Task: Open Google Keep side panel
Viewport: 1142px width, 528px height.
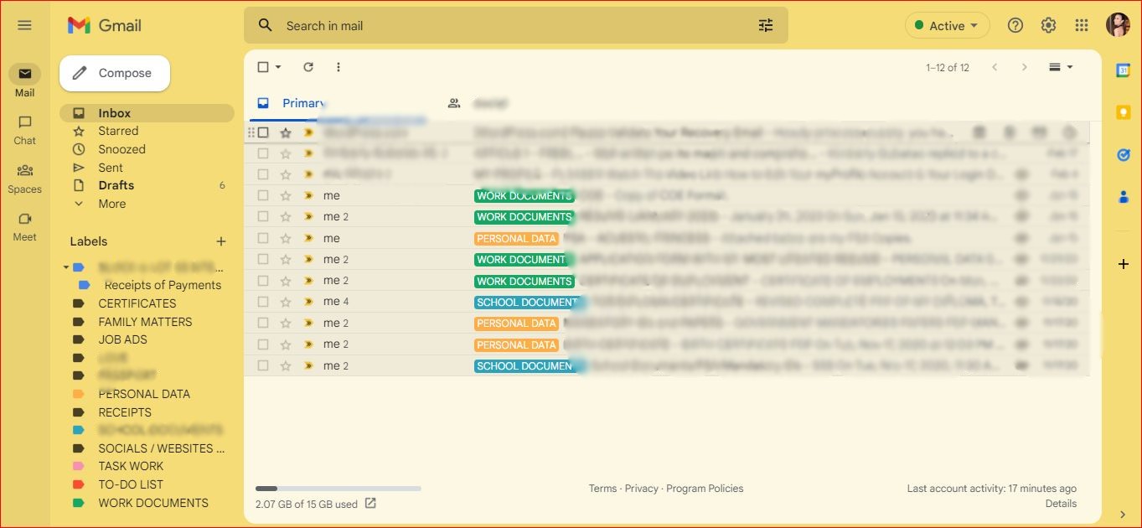Action: click(x=1124, y=112)
